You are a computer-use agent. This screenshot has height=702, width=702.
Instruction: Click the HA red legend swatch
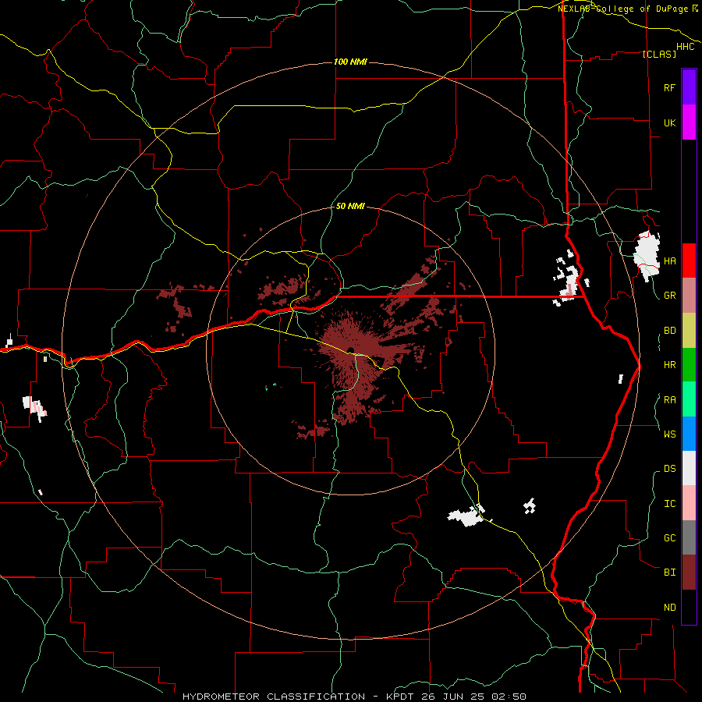tap(689, 261)
